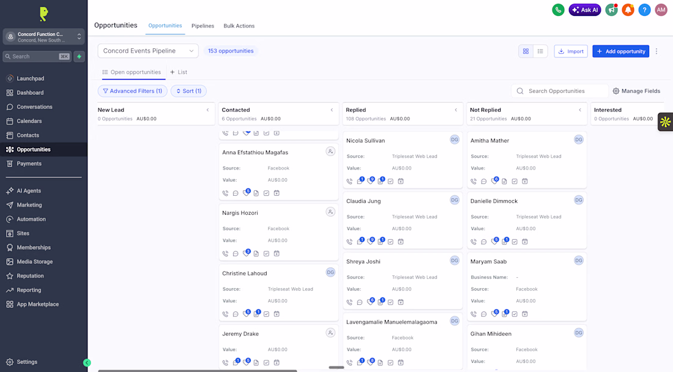Open the orange notifications bell

[x=628, y=10]
